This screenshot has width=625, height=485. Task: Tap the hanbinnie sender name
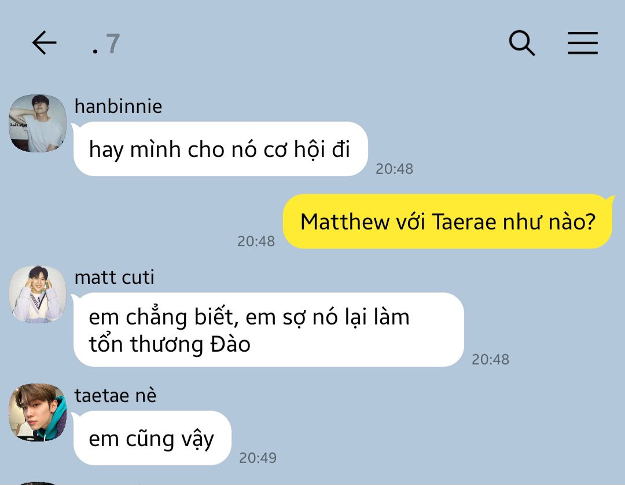pyautogui.click(x=119, y=107)
